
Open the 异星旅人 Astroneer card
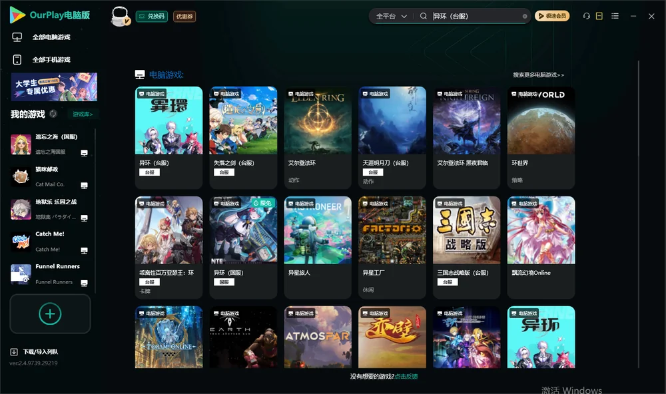click(318, 248)
